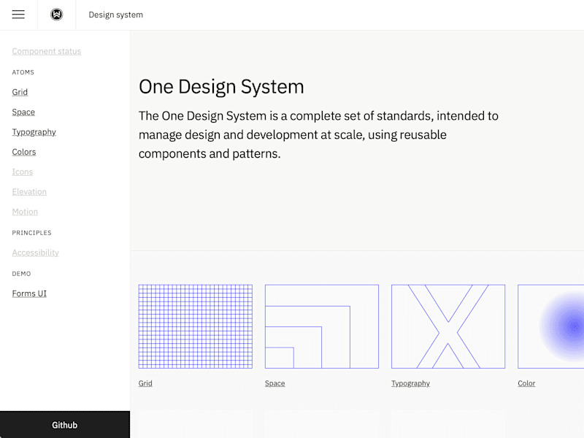
Task: Open the Colors sidebar link
Action: click(x=24, y=152)
